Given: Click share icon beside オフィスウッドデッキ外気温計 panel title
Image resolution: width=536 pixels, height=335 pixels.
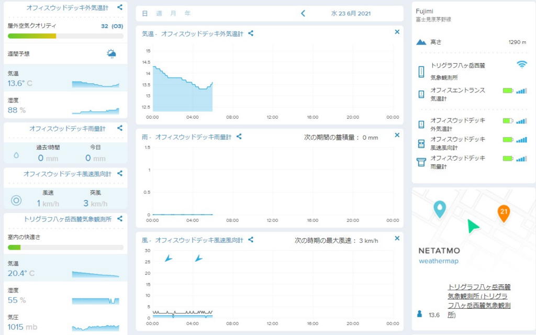Looking at the screenshot, I should pyautogui.click(x=120, y=8).
